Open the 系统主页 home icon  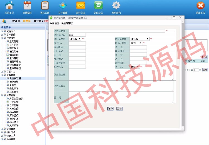coord(9,5)
